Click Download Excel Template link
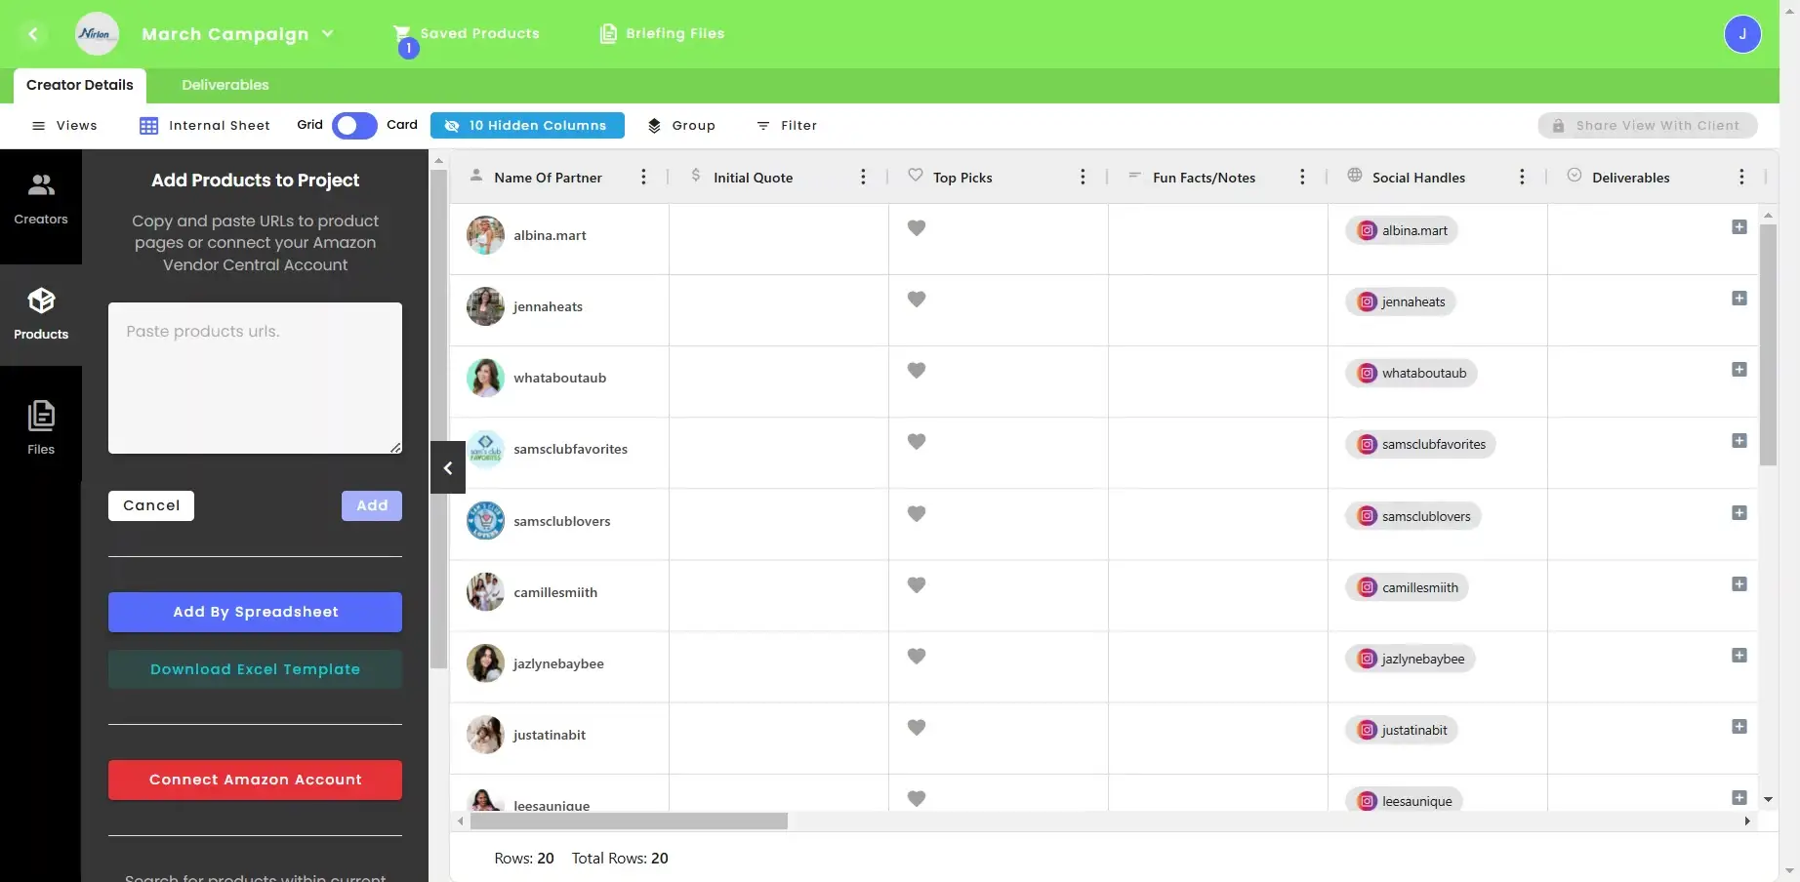1800x882 pixels. coord(255,669)
